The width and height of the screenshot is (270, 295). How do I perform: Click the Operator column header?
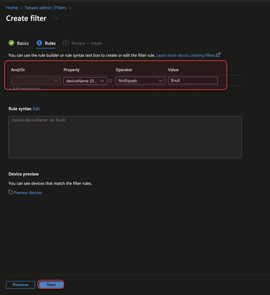click(124, 70)
